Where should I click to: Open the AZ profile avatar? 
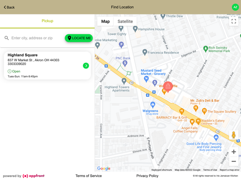click(235, 7)
